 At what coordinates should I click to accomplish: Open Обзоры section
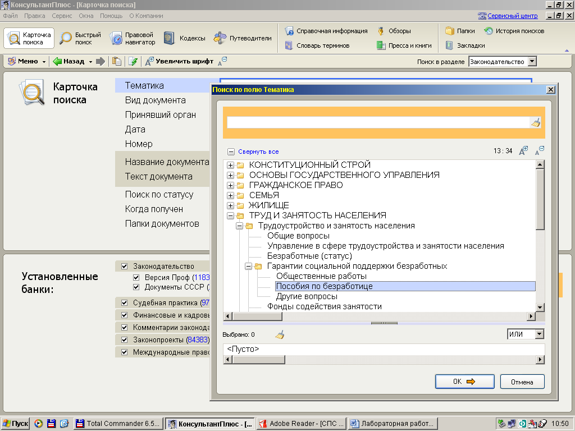[394, 31]
